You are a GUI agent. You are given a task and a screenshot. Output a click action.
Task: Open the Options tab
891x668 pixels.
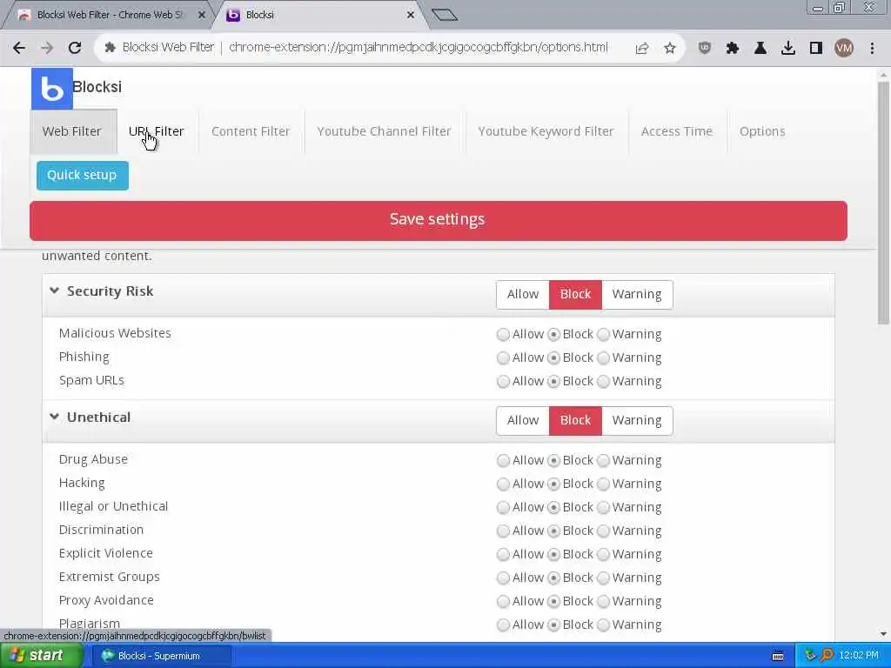pos(762,131)
